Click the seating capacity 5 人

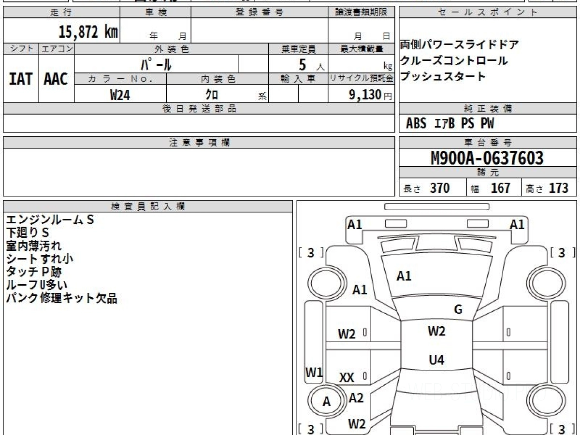[x=311, y=64]
